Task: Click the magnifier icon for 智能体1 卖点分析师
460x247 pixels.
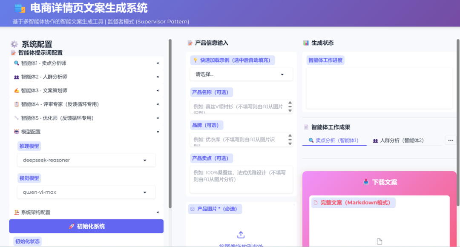Action: (x=17, y=63)
